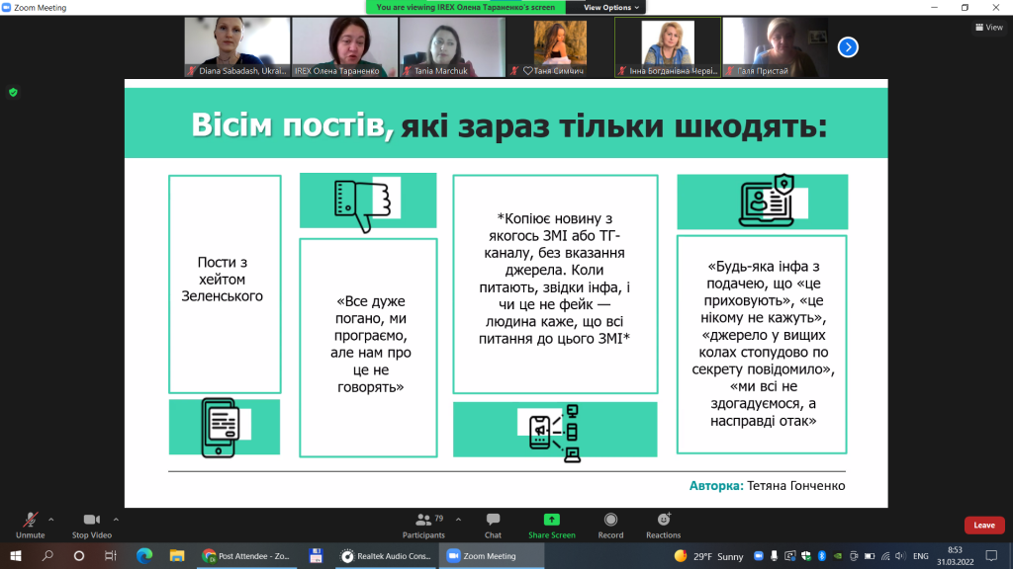
Task: Change layout with the View button
Action: [x=989, y=27]
